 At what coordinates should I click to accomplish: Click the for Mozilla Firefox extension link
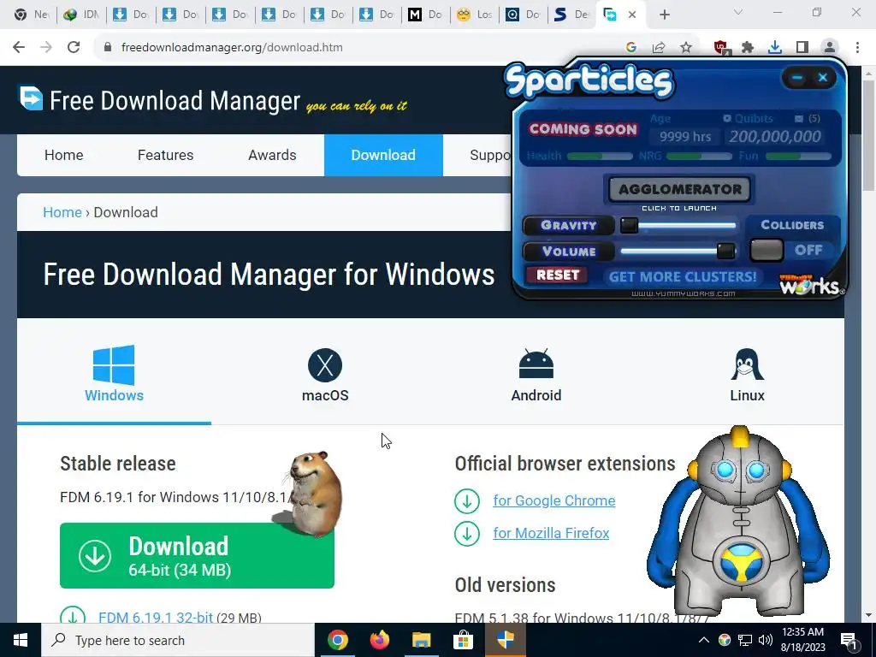click(x=551, y=533)
